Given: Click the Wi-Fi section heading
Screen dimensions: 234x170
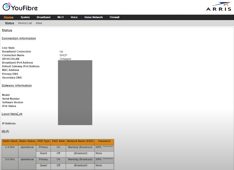Looking at the screenshot, I should pyautogui.click(x=5, y=131).
